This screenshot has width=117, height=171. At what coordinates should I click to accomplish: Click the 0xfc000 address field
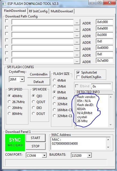pos(104,22)
